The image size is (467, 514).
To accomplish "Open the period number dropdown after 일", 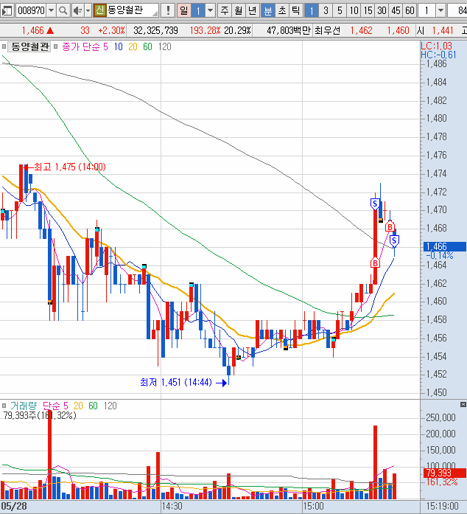I will tap(210, 10).
